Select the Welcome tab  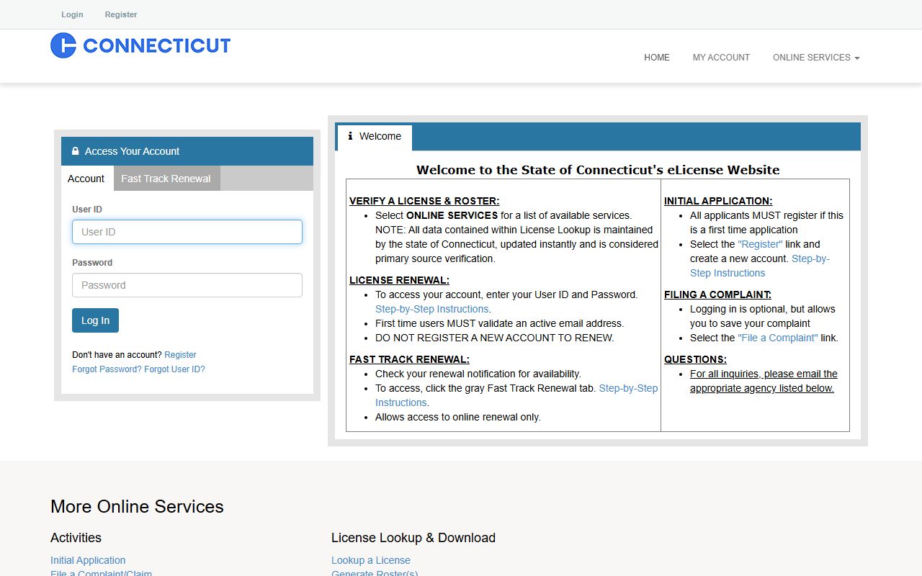tap(374, 137)
